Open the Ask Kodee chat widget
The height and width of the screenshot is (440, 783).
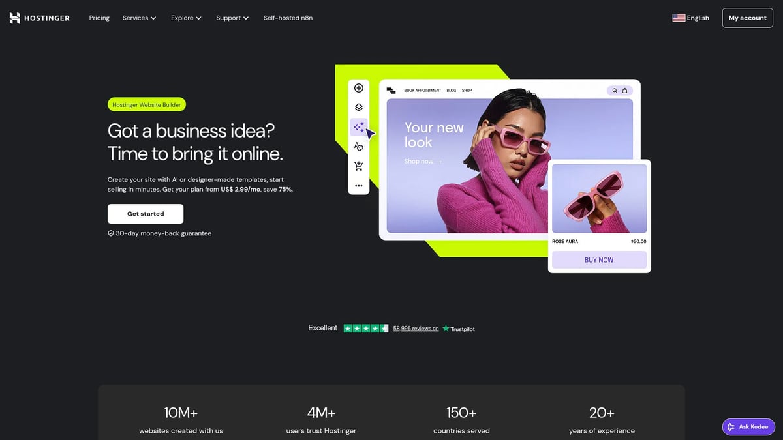point(748,426)
